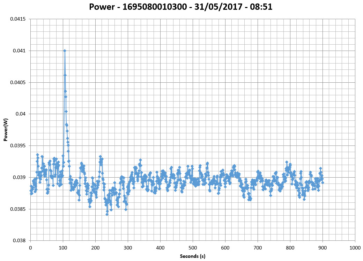Image resolution: width=363 pixels, height=261 pixels.
Task: Select the 500 tick label on the seconds axis
Action: [193, 247]
